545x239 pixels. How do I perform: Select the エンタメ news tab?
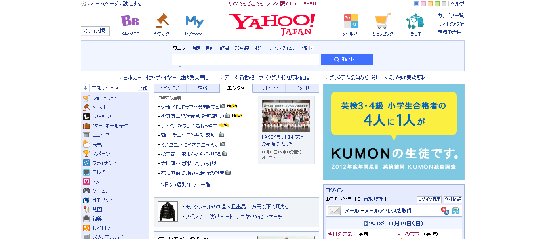point(236,88)
